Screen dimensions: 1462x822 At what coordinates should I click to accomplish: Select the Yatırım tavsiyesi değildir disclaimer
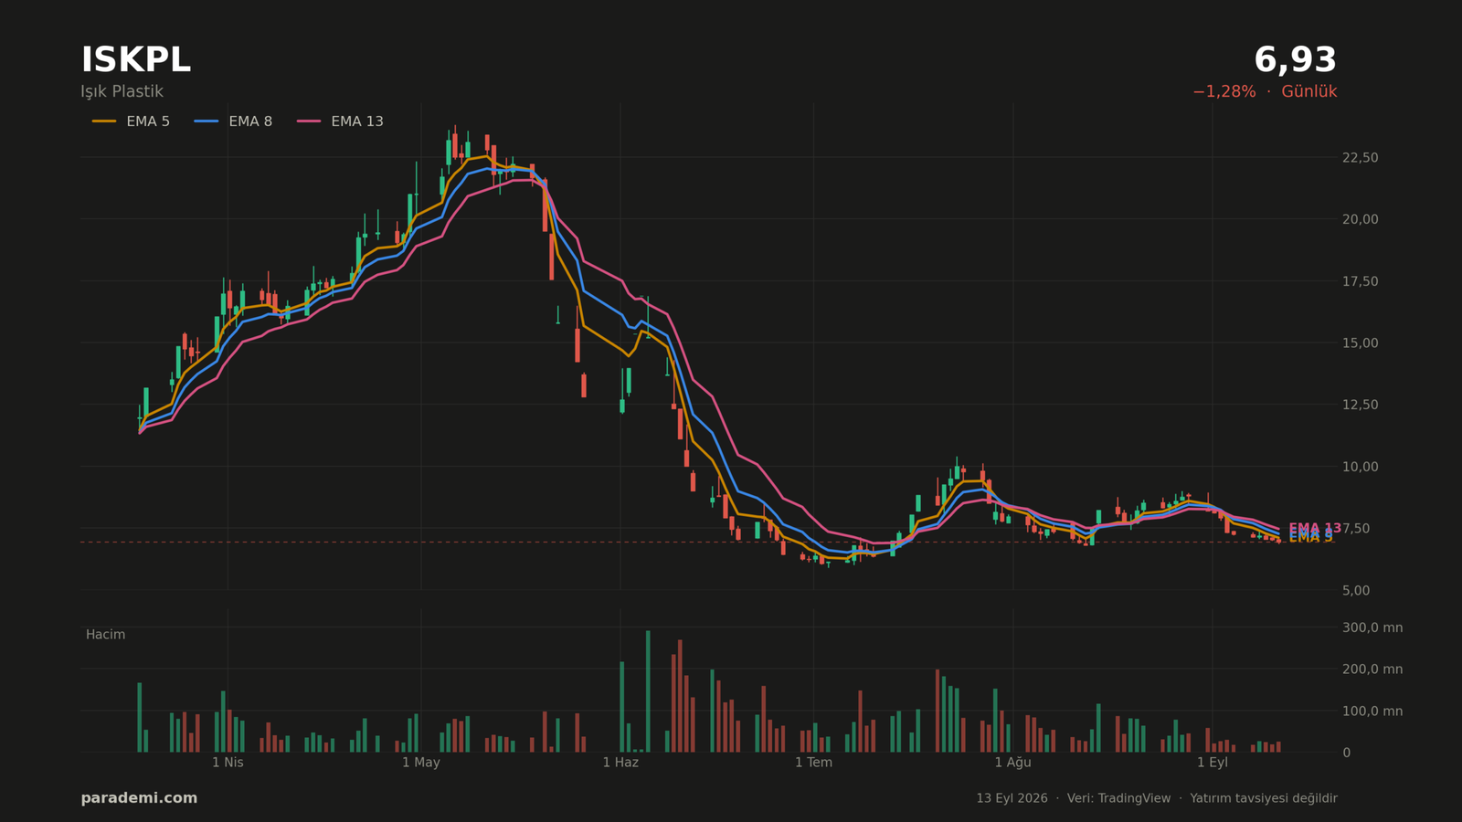[1264, 798]
